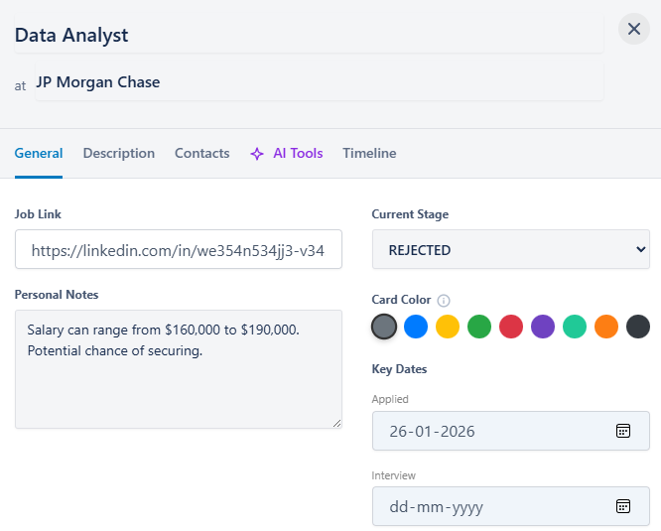The width and height of the screenshot is (661, 531).
Task: Select the General tab
Action: [x=39, y=154]
